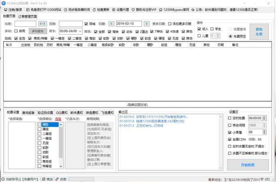
Task: Click the app logo in title bar
Action: point(4,3)
